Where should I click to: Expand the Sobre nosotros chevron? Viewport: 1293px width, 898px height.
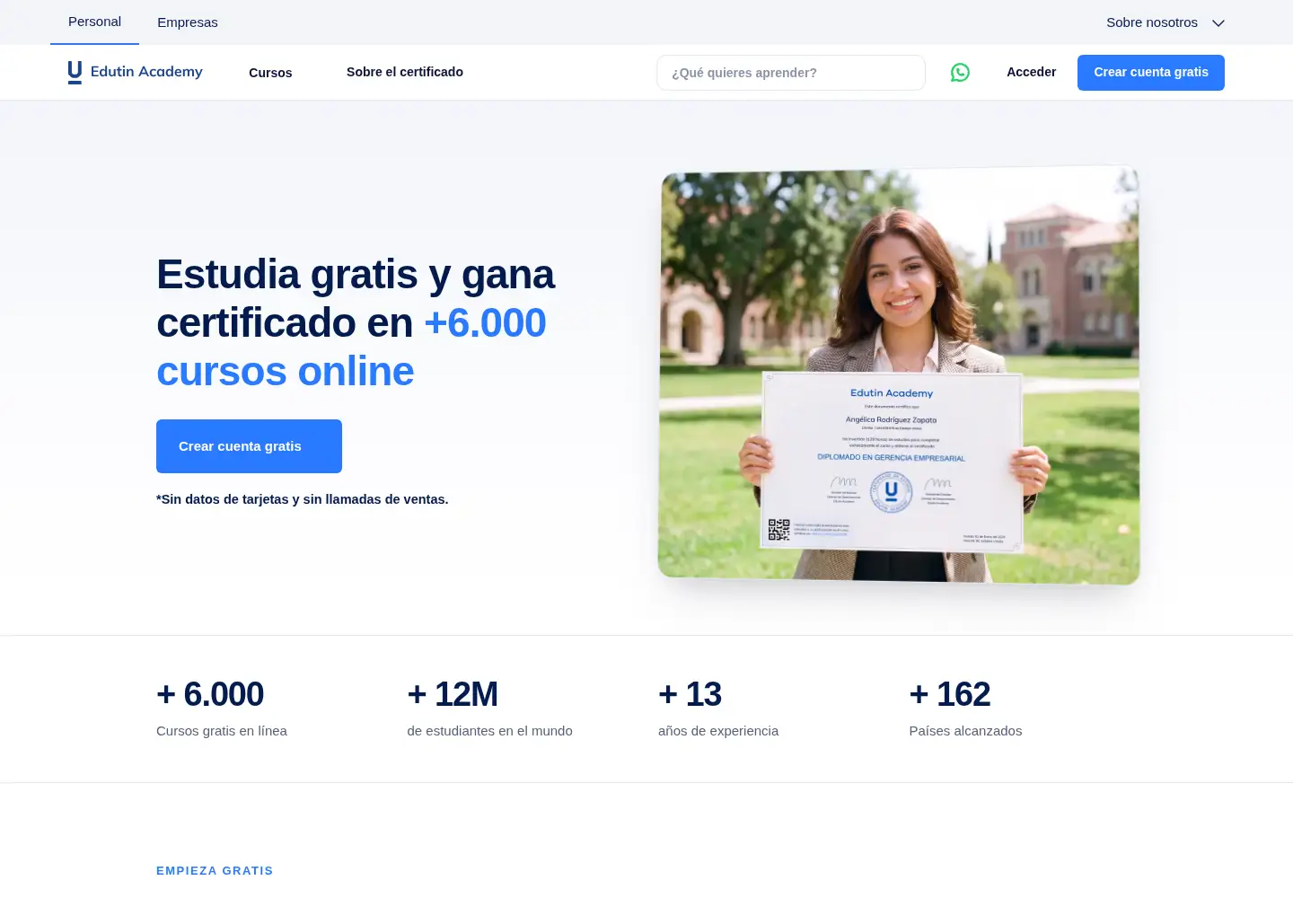click(x=1218, y=23)
